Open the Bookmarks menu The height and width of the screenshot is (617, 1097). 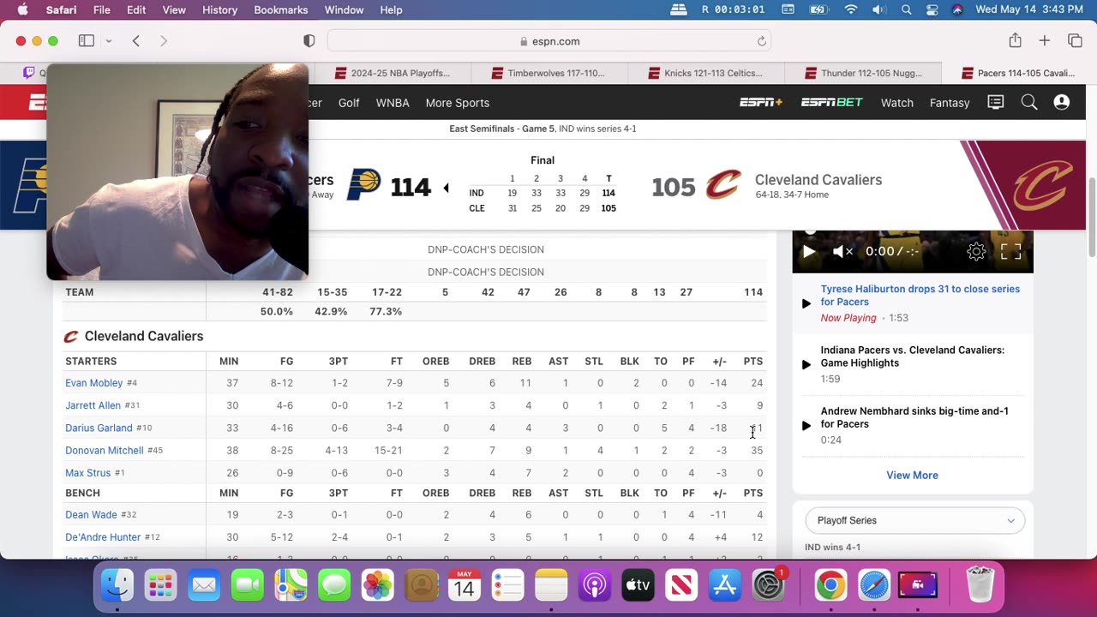tap(281, 9)
